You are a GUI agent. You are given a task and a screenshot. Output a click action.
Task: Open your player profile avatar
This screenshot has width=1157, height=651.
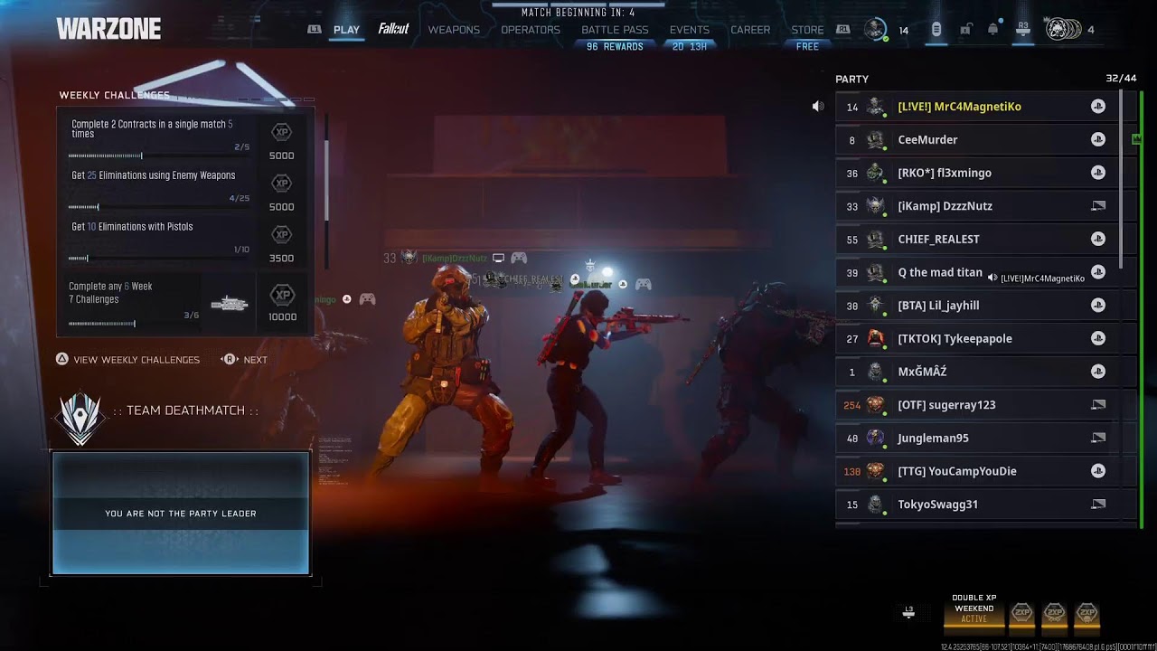pos(875,30)
